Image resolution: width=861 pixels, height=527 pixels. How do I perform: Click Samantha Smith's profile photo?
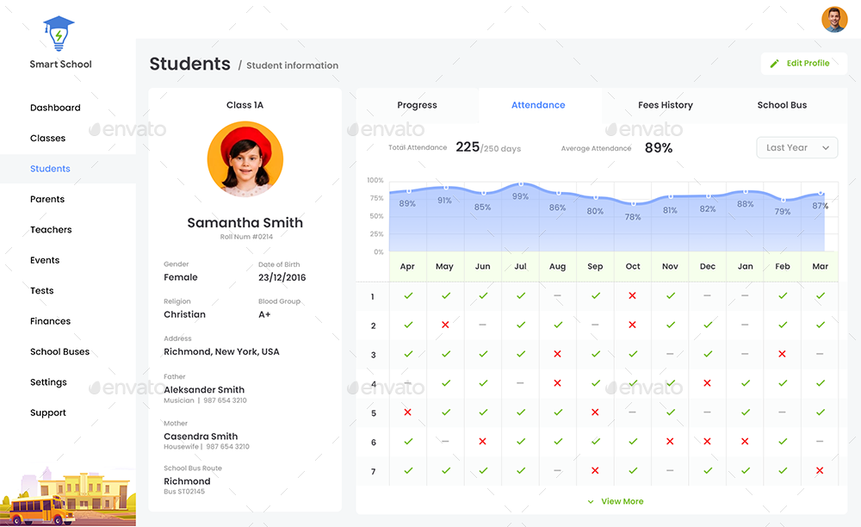click(x=245, y=159)
